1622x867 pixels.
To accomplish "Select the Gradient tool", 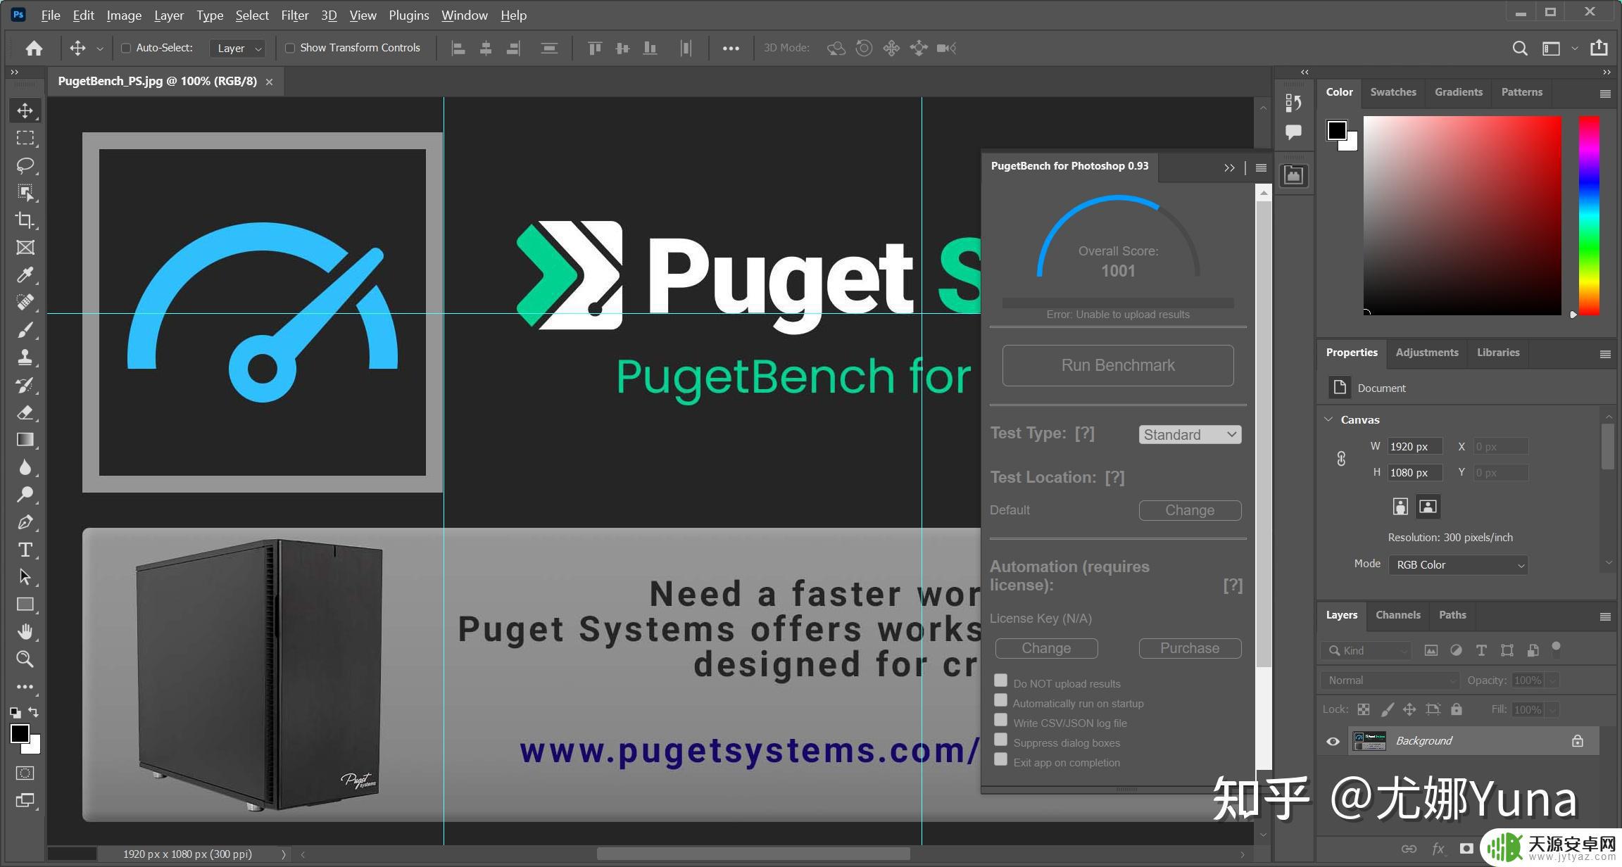I will [25, 440].
